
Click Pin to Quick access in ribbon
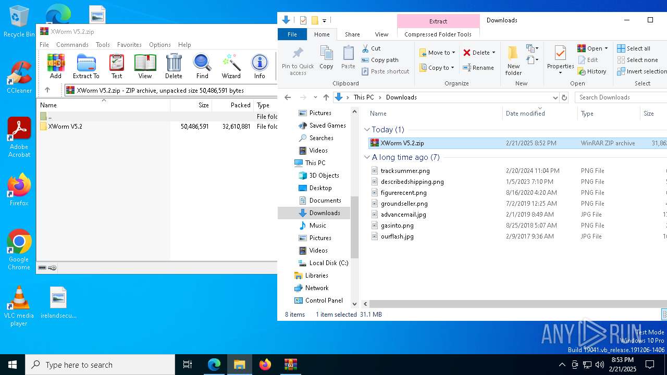coord(298,61)
